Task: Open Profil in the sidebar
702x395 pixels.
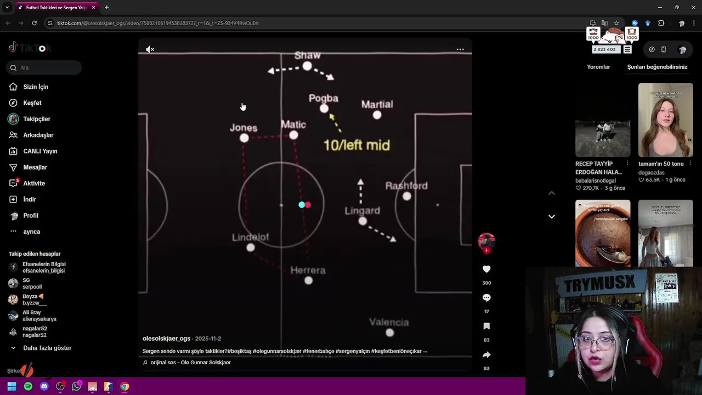Action: [31, 216]
